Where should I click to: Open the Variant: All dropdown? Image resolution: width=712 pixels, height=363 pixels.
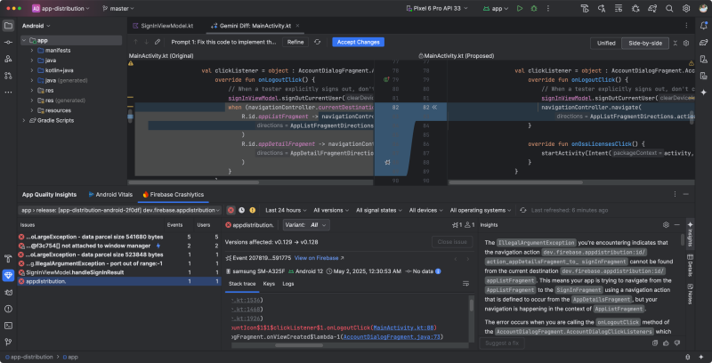[x=307, y=225]
